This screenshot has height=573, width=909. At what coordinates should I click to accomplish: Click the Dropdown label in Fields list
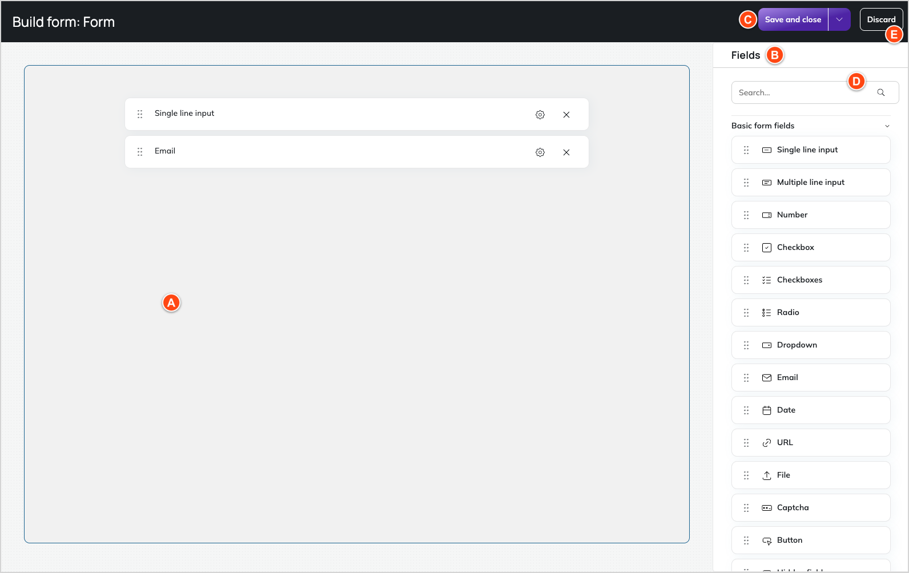click(797, 345)
